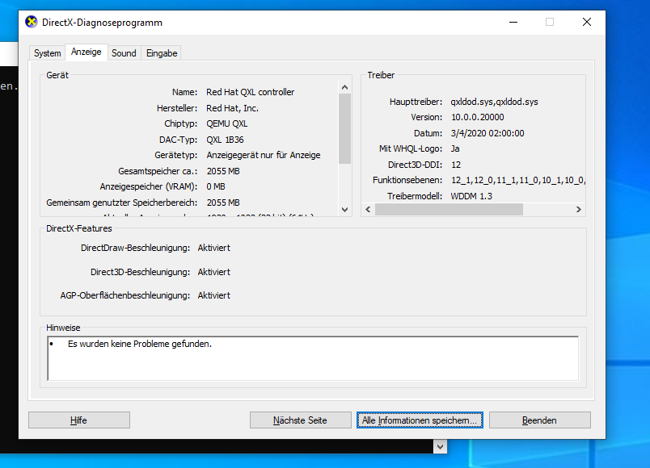
Task: Click Alle Informationen speichern button
Action: [x=420, y=420]
